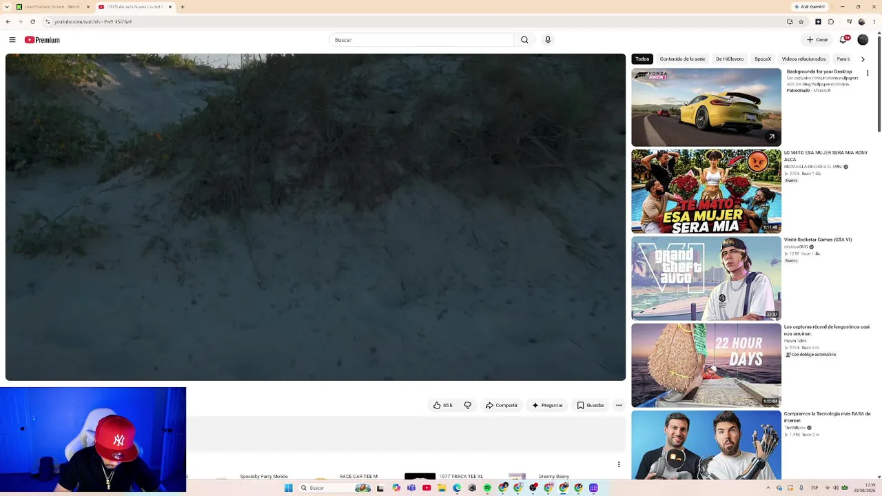Screen dimensions: 882x496
Task: Click the Crear button
Action: tap(817, 40)
